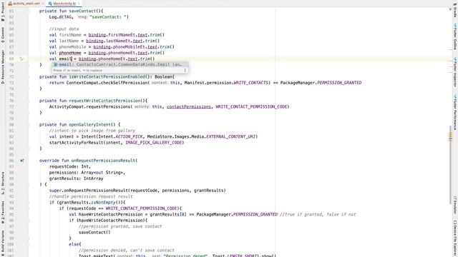Open the Gradle tool window
Screen dimensions: 458x257
coord(455,10)
